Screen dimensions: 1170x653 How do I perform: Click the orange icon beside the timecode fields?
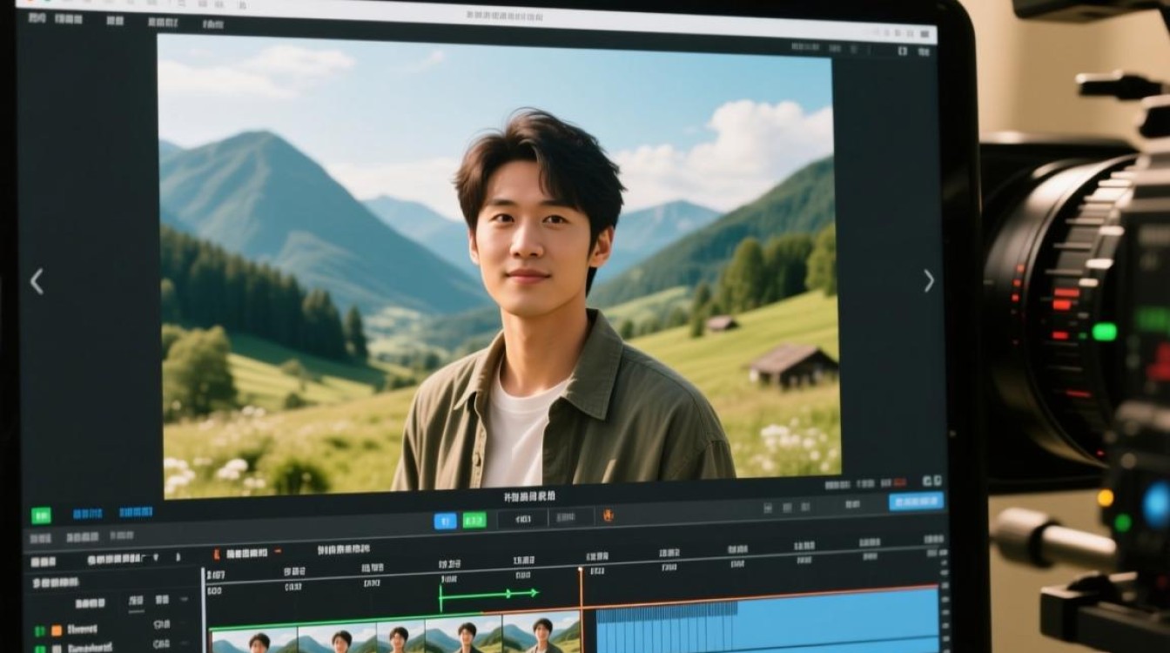click(608, 515)
